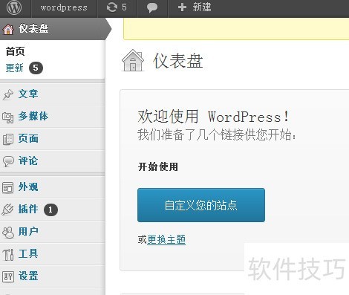Screen dimensions: 349x295
Task: Open the wordpress site name menu
Action: (x=64, y=7)
